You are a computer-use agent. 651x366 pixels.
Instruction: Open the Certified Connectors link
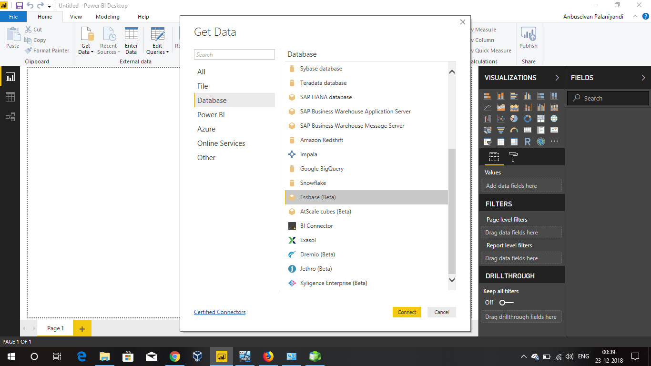220,312
